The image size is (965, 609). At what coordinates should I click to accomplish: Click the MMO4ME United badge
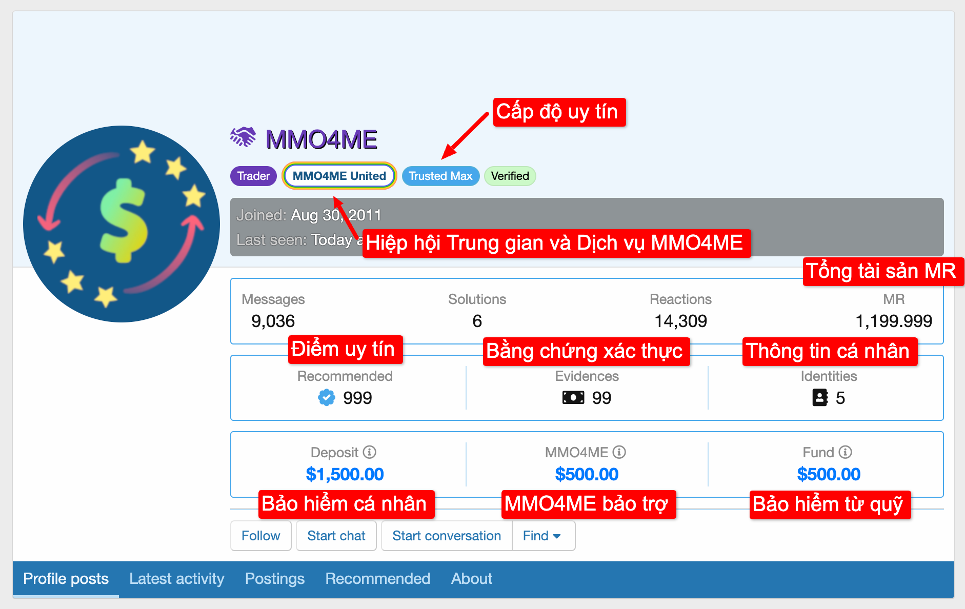click(339, 176)
